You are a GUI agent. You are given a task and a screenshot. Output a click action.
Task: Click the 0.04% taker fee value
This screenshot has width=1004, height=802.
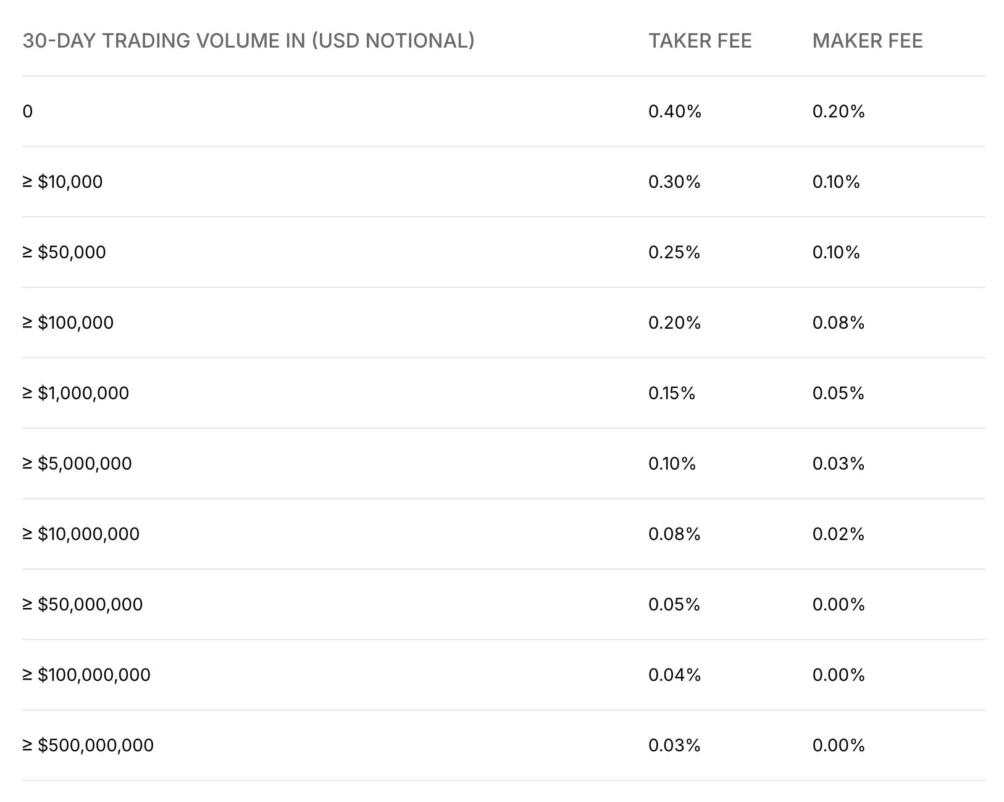674,675
